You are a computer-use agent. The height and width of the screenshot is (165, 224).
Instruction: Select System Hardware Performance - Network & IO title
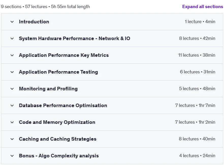[x=75, y=38]
